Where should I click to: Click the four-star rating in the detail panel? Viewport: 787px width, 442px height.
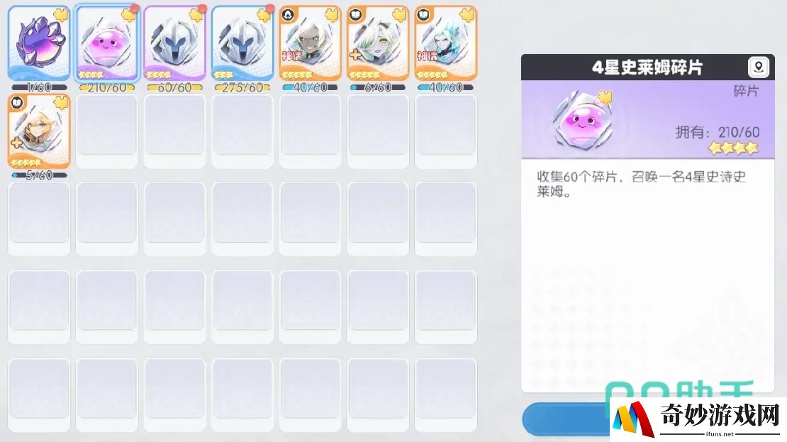click(x=733, y=148)
